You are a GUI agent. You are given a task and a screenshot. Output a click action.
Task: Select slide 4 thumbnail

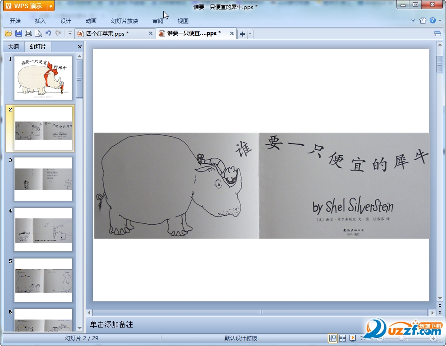43,230
